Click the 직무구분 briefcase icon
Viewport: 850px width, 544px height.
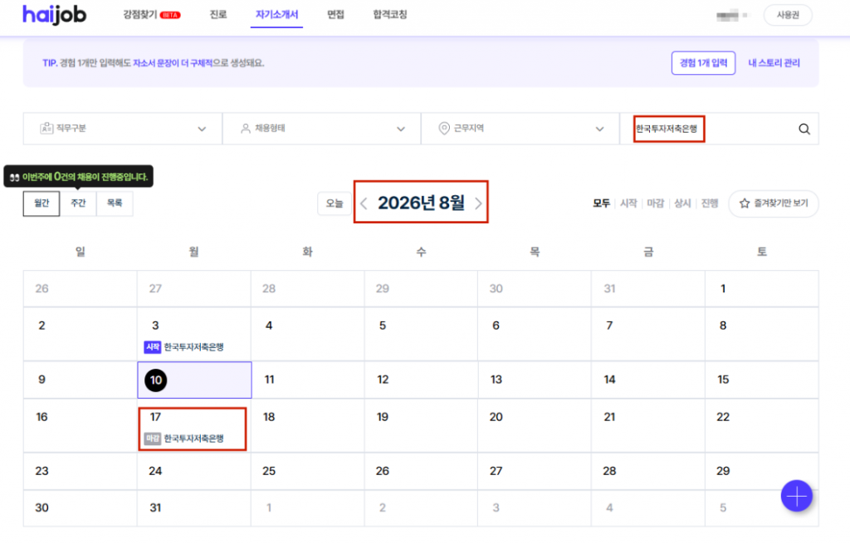46,129
